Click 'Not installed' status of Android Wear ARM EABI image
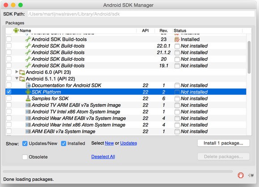 (194, 118)
